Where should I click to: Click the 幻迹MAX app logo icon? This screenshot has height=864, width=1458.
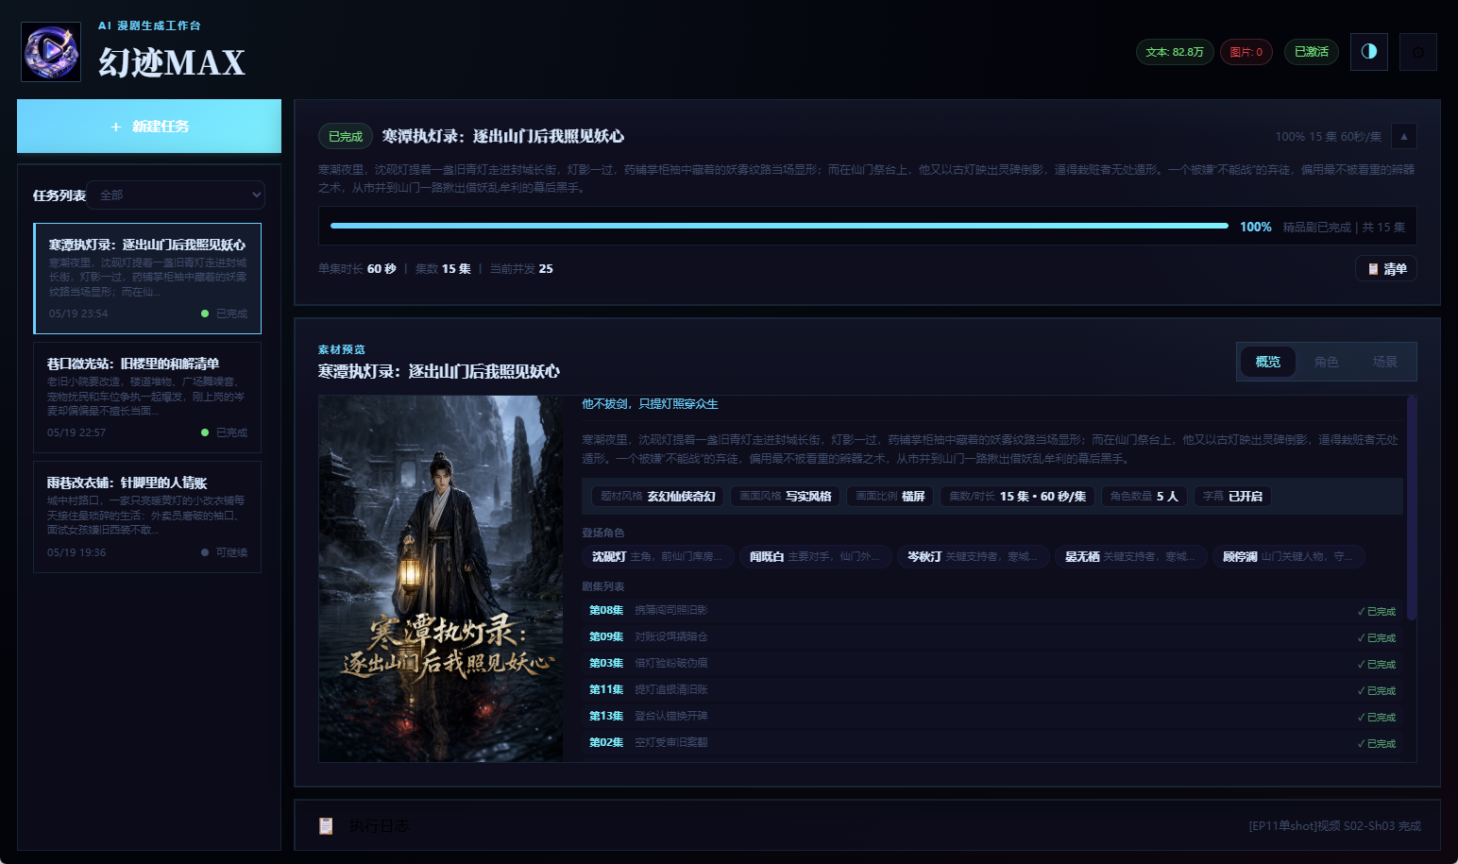[51, 52]
